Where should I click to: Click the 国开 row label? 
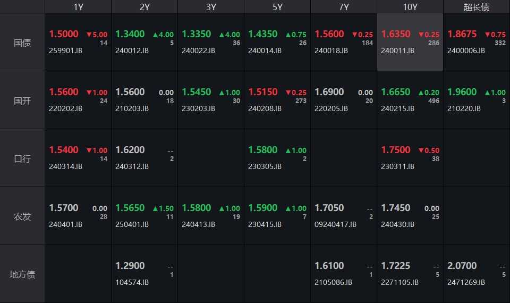coord(22,100)
